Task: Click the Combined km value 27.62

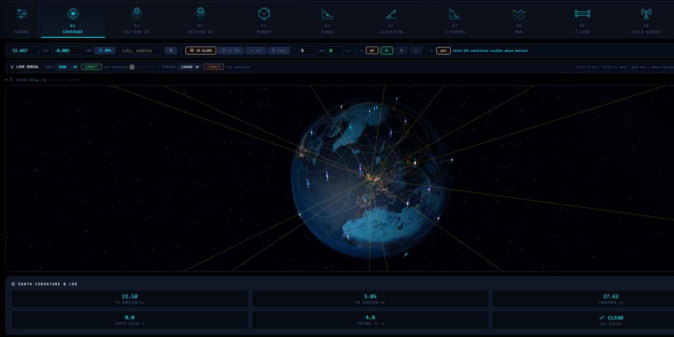Action: (x=611, y=296)
